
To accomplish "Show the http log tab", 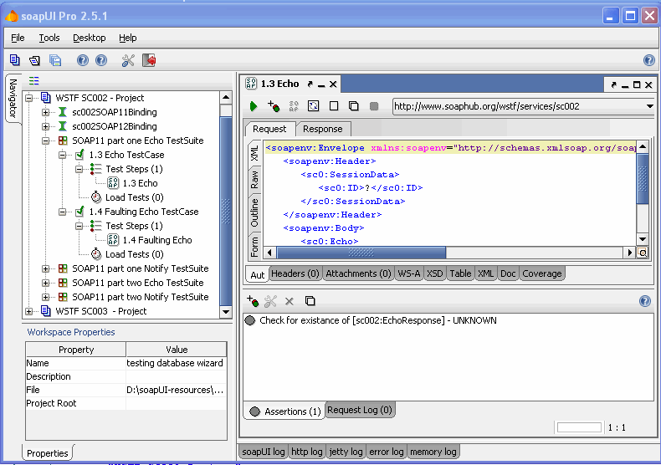I will (307, 452).
